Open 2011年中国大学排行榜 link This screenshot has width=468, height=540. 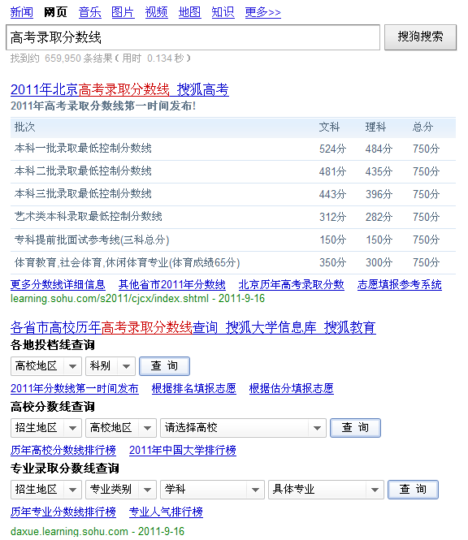183,450
